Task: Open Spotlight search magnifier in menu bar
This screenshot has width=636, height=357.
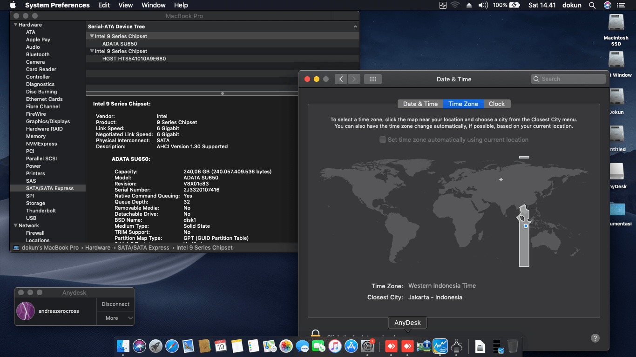Action: pos(592,5)
